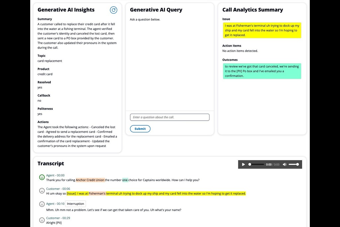340x227 pixels.
Task: Jump to Customer - 00:29 transcript timestamp
Action: click(x=58, y=218)
